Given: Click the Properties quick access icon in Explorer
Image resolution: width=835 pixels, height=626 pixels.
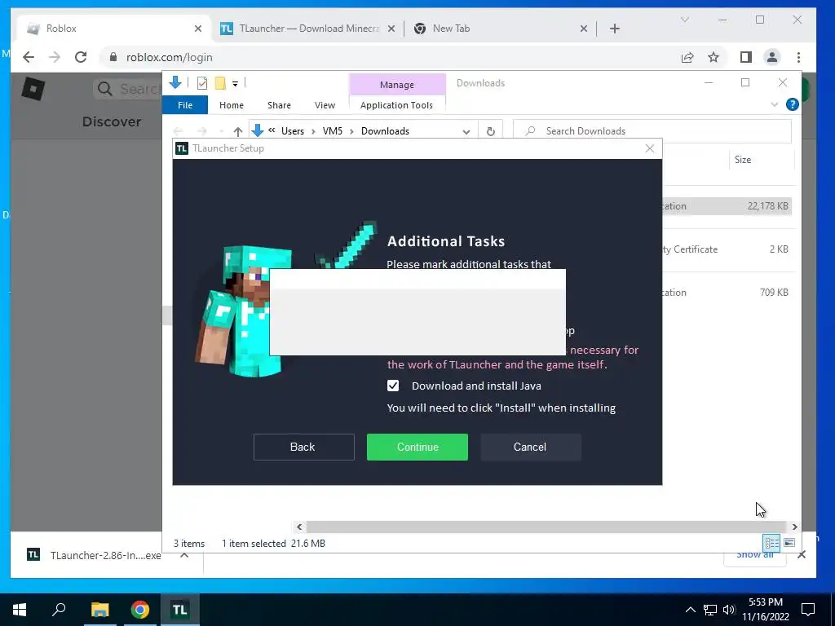Looking at the screenshot, I should coord(202,82).
